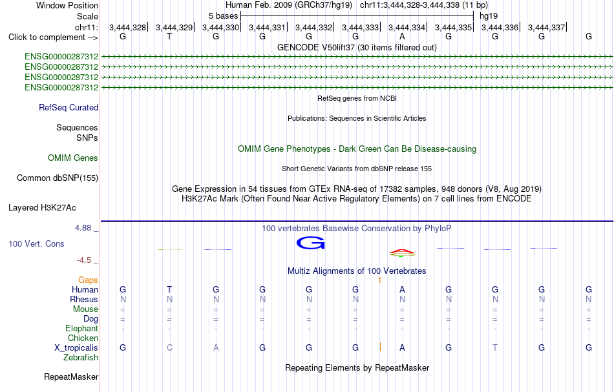Click the Dog species label
The height and width of the screenshot is (392, 614).
(x=91, y=319)
